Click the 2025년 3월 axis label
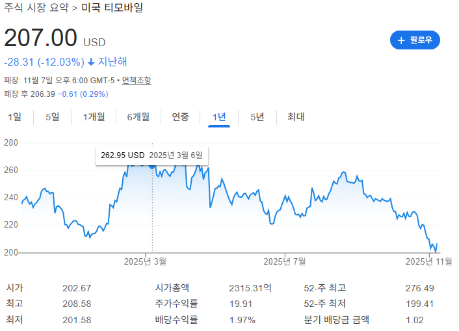Image resolution: width=459 pixels, height=331 pixels. click(145, 261)
